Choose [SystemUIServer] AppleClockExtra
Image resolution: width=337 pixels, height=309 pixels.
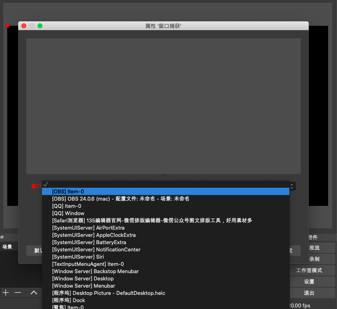[165, 235]
